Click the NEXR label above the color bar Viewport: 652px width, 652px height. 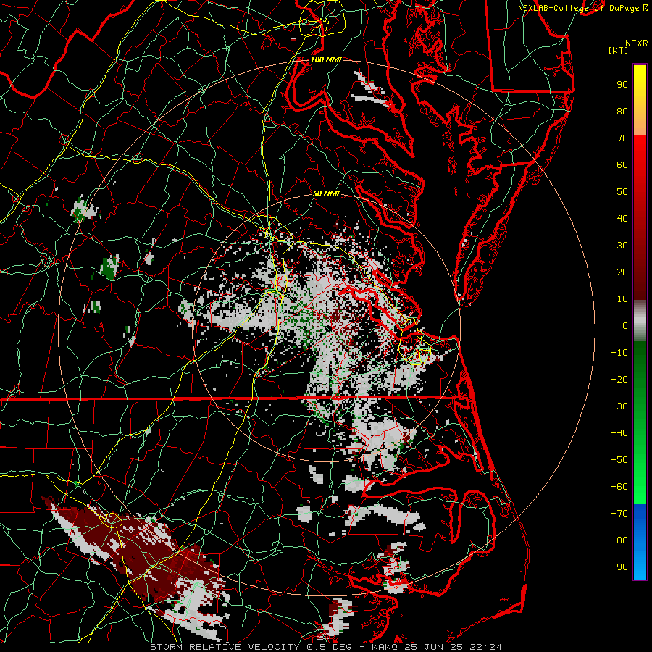coord(637,43)
